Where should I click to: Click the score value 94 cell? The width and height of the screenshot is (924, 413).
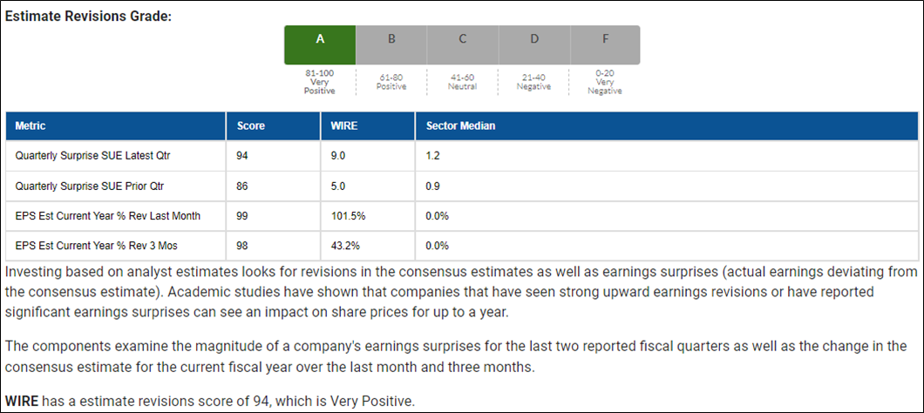pos(274,156)
